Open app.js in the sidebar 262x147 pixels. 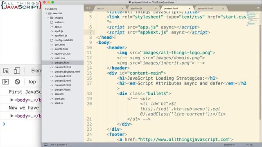(58, 27)
